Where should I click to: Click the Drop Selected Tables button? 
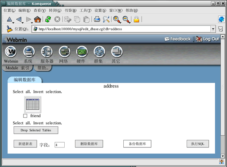tap(36, 130)
